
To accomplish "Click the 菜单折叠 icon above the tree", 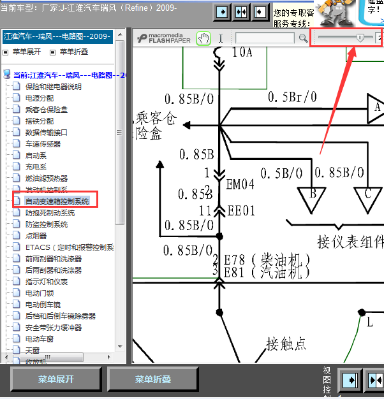I will [53, 52].
